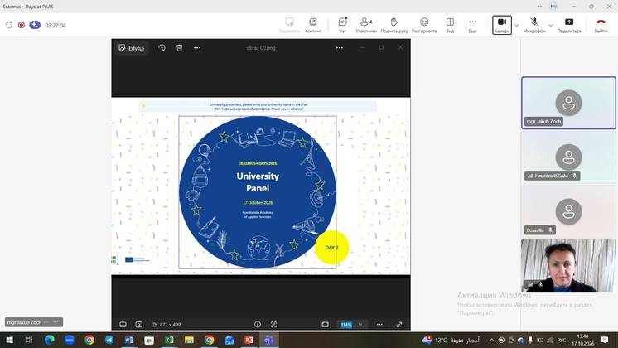The height and width of the screenshot is (348, 618).
Task: Open the three-dot menu in Photos bottom bar
Action: [x=379, y=324]
